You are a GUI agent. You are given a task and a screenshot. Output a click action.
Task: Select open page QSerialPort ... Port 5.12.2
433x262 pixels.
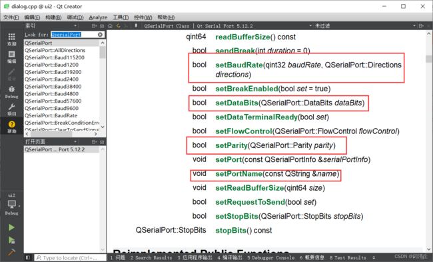tap(61, 149)
